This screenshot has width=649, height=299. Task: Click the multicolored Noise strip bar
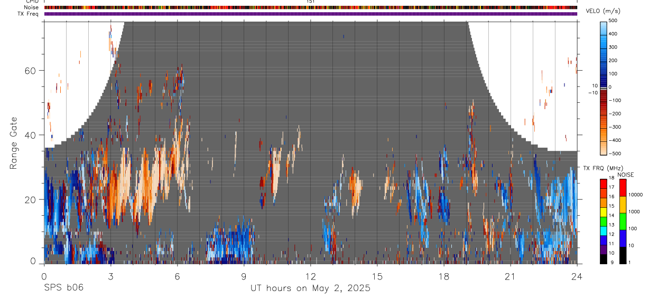(x=310, y=7)
